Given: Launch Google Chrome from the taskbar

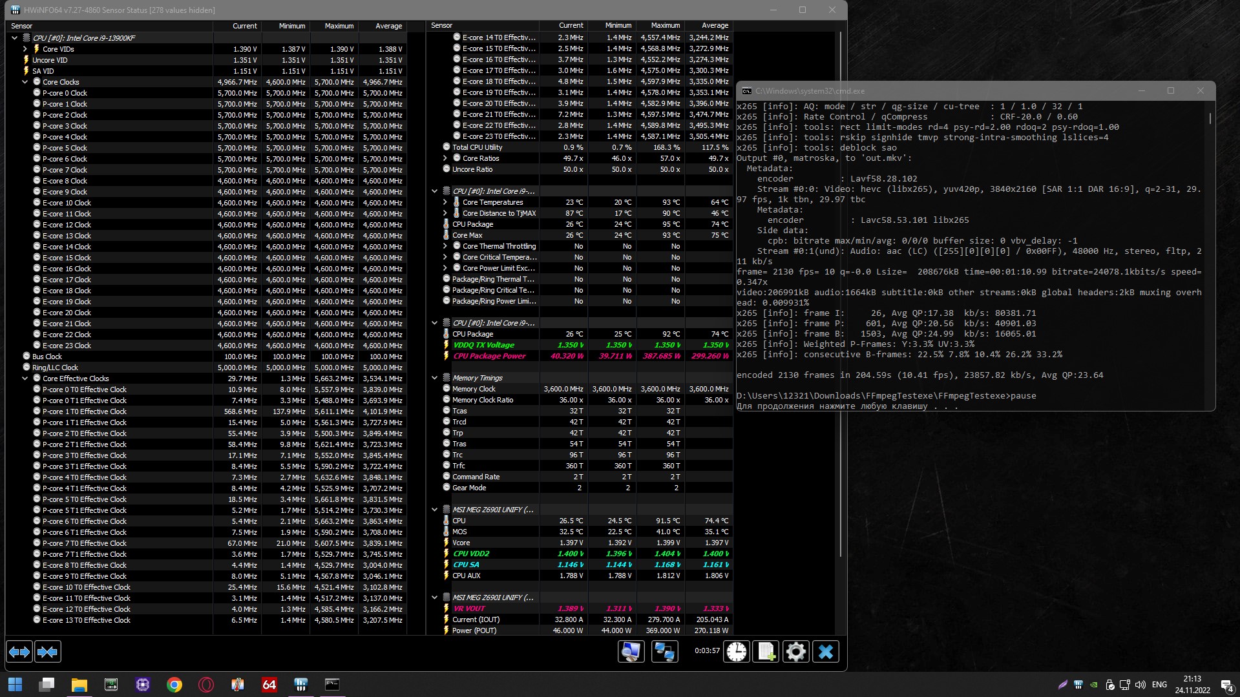Looking at the screenshot, I should pos(174,685).
